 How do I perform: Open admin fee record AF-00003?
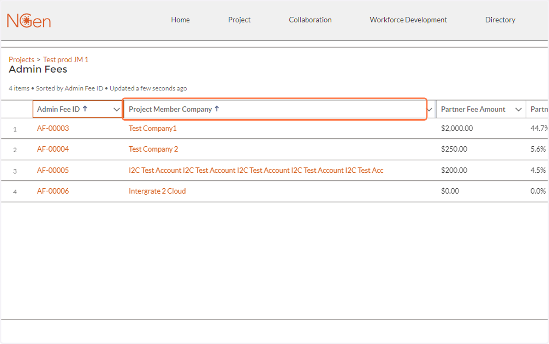pyautogui.click(x=53, y=128)
